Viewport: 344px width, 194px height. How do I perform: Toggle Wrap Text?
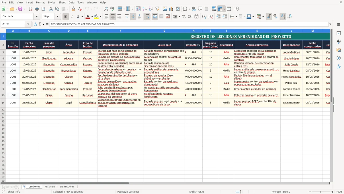coord(147,17)
